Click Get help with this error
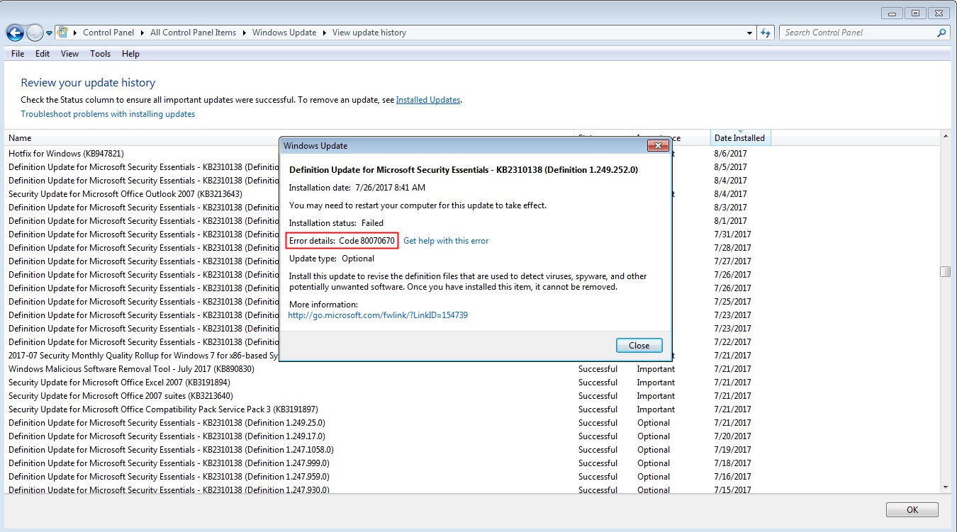The height and width of the screenshot is (532, 957). click(446, 241)
